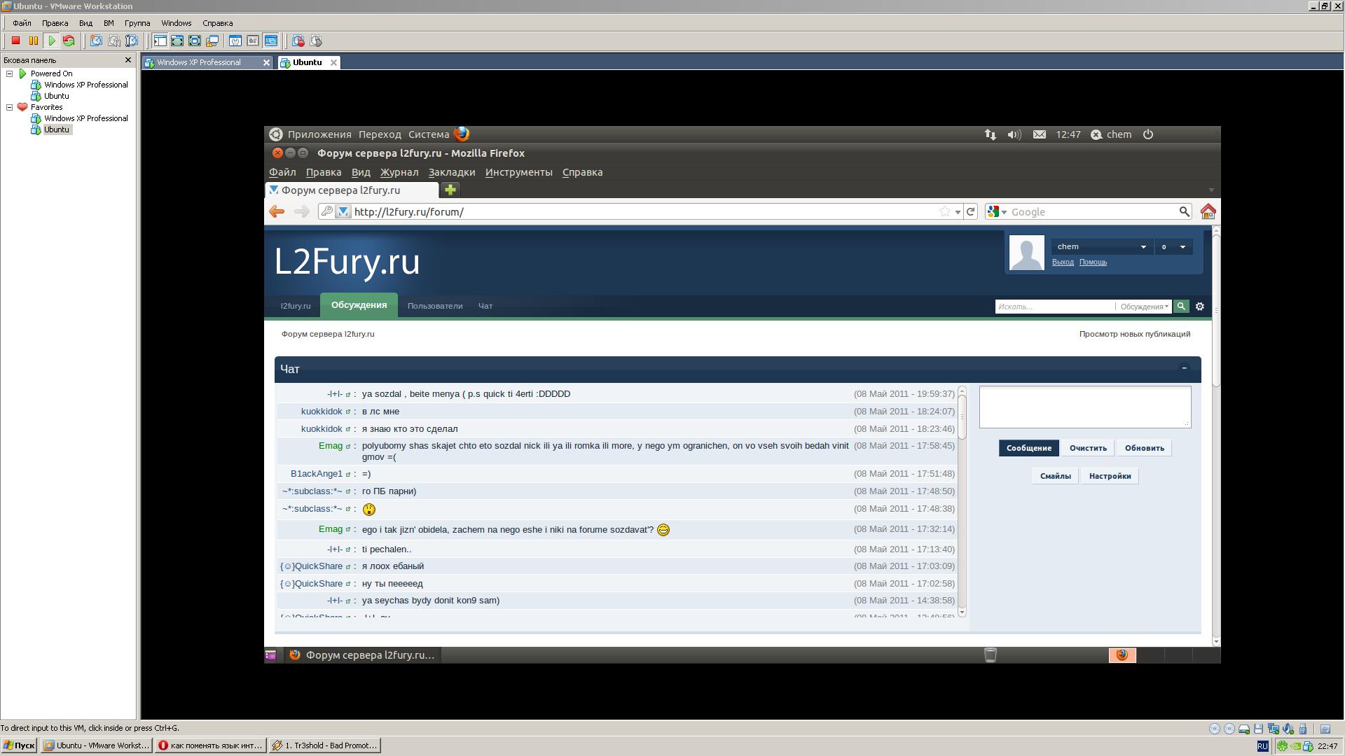The width and height of the screenshot is (1345, 756).
Task: Open the Смайлы smileys button
Action: pyautogui.click(x=1055, y=476)
